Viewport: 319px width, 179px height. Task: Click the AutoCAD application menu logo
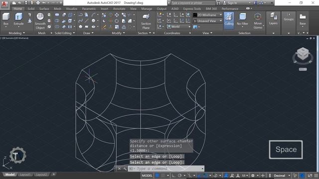click(x=4, y=4)
